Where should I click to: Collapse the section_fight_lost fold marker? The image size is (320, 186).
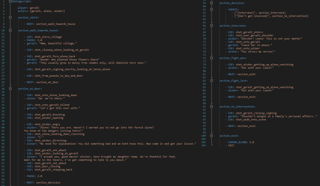pyautogui.click(x=212, y=81)
